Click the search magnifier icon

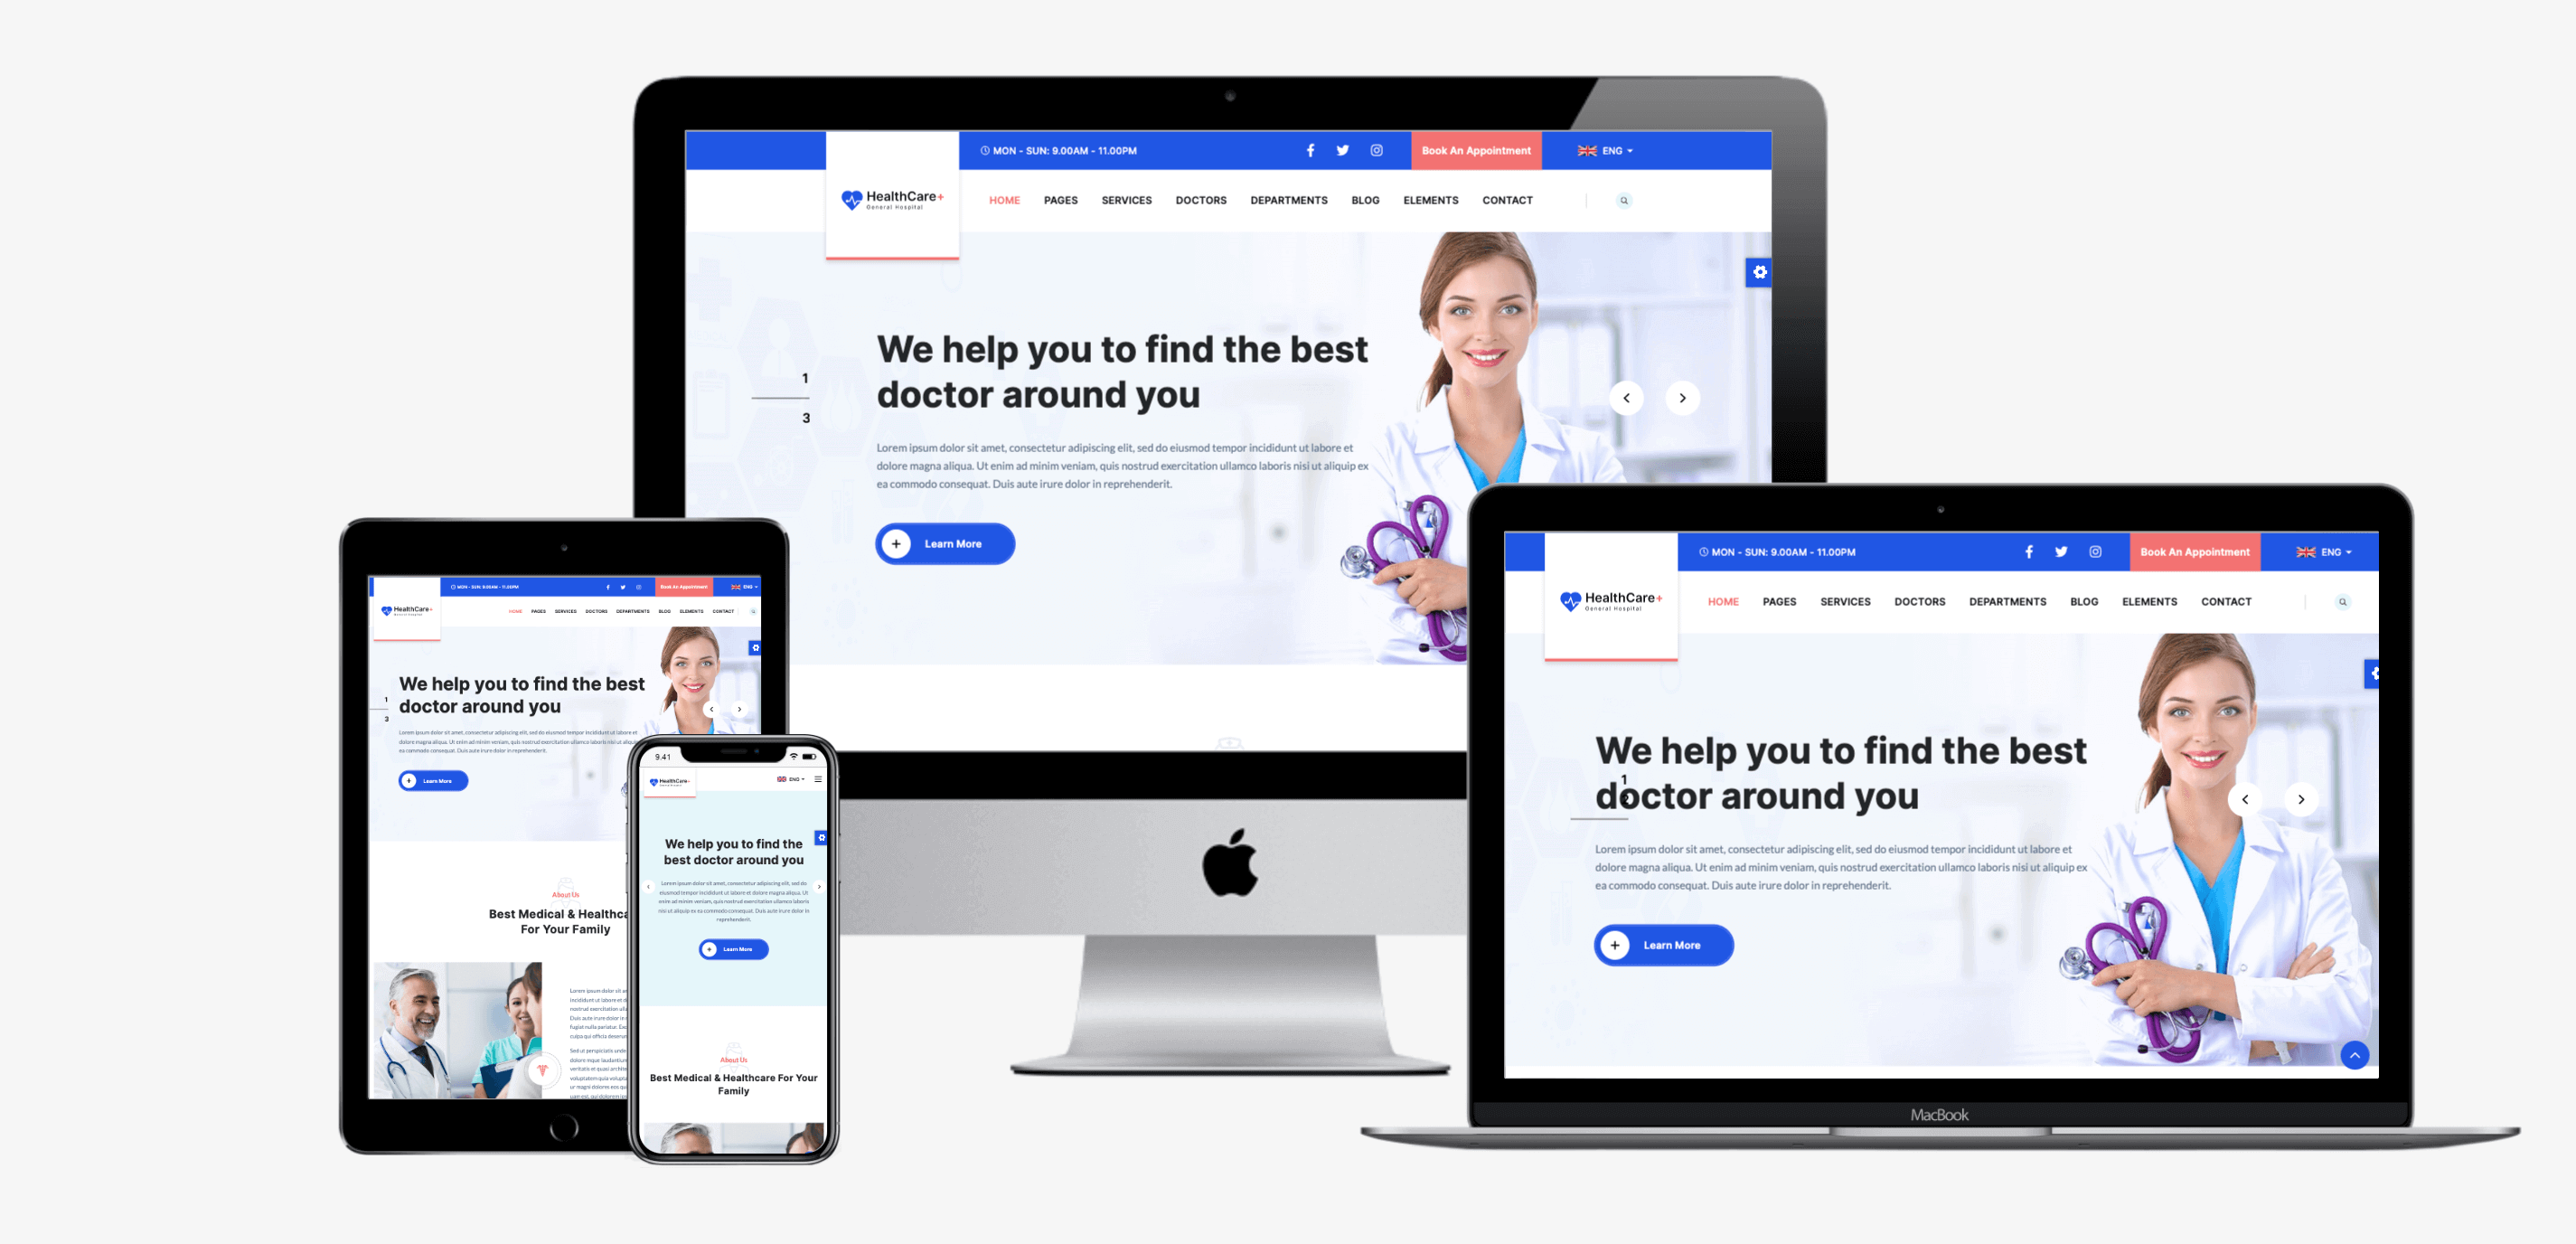click(1623, 201)
